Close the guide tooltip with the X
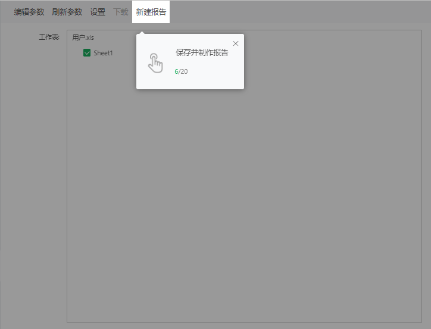This screenshot has width=431, height=329. (x=236, y=43)
